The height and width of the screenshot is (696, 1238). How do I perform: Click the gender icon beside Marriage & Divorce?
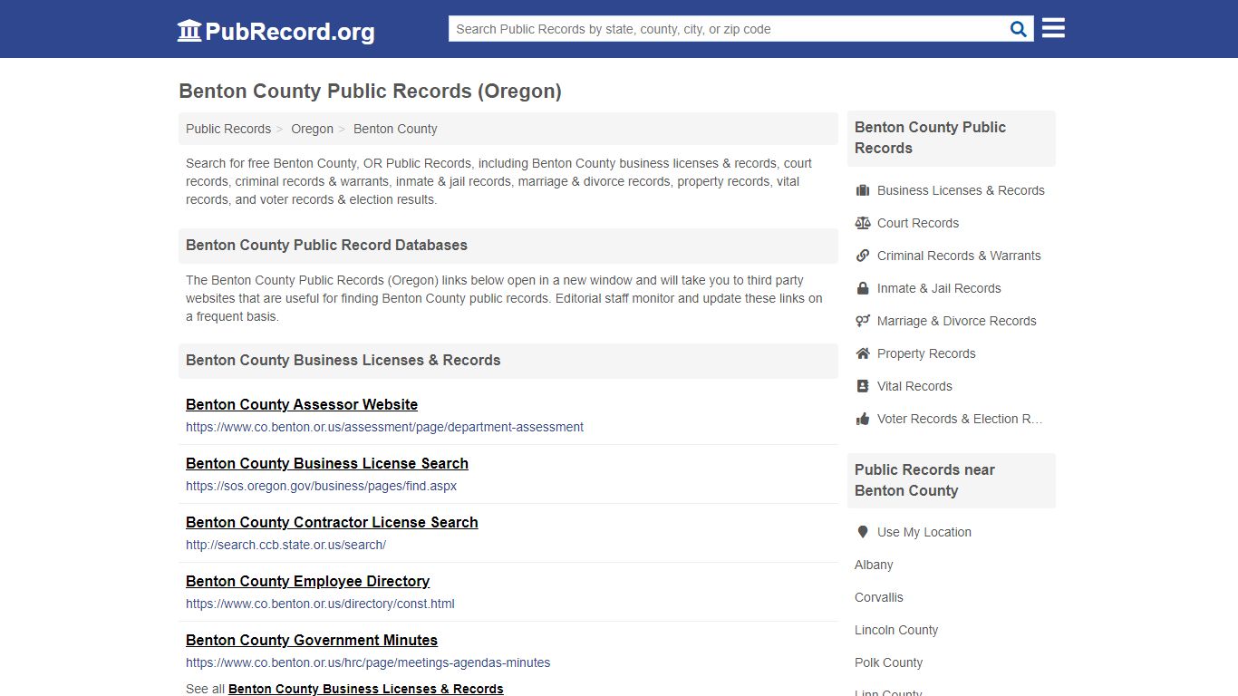863,321
